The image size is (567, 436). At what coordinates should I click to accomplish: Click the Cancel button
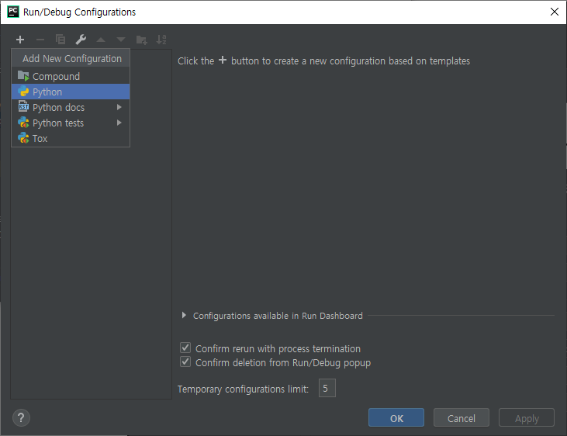[x=462, y=418]
